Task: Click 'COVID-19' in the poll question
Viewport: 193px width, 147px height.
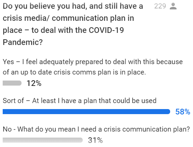Action: (106, 30)
